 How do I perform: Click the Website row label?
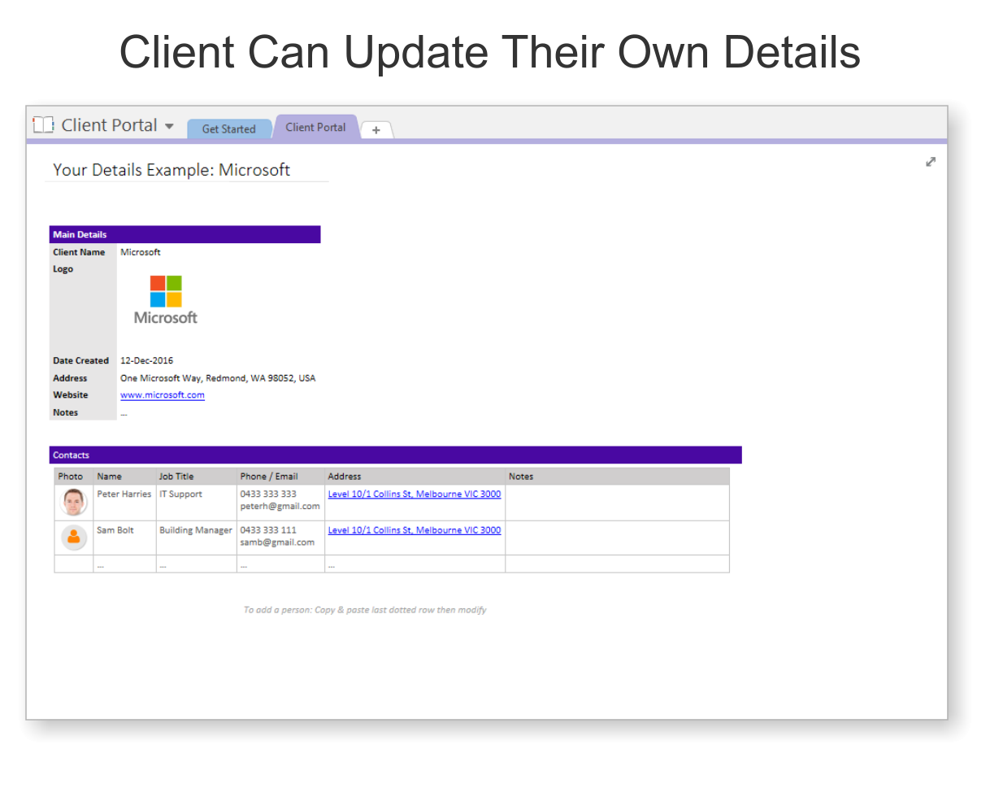[x=71, y=395]
